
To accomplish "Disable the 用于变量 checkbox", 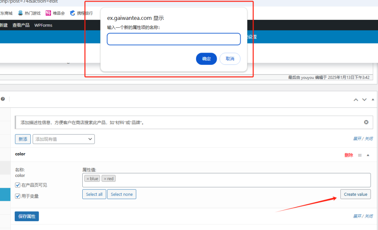I will pyautogui.click(x=17, y=196).
